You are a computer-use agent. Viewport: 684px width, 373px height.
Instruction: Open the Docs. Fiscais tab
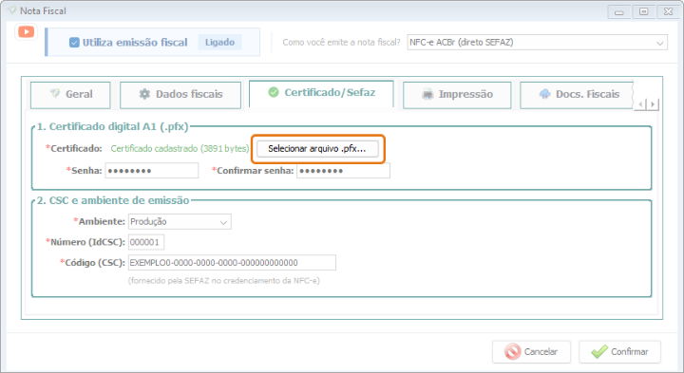577,95
